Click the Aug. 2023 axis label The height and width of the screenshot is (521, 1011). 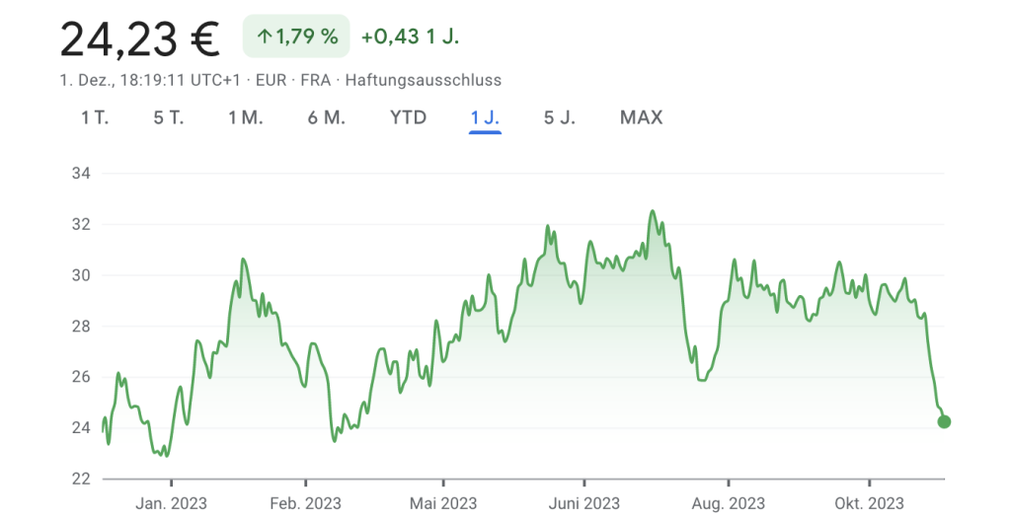[729, 503]
